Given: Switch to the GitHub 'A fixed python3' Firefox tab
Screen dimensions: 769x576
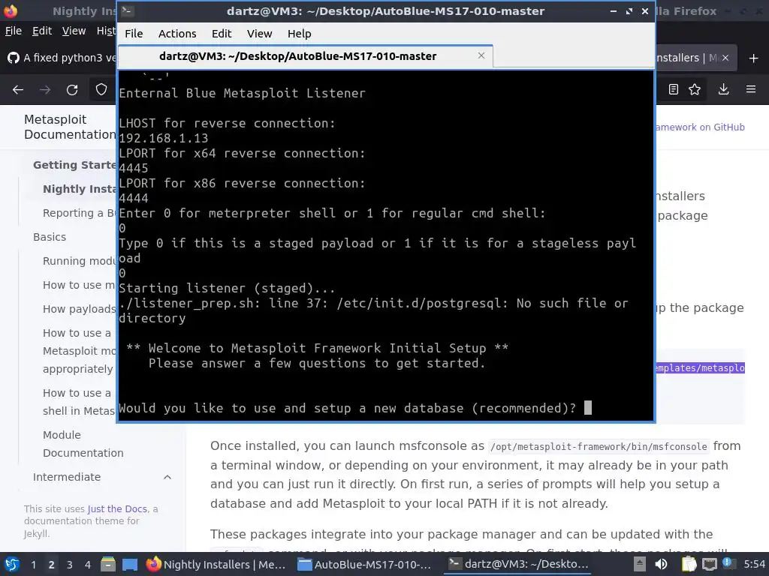Looking at the screenshot, I should pos(62,58).
